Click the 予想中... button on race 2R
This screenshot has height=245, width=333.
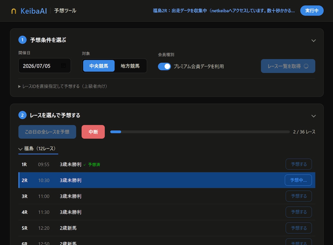tap(298, 180)
